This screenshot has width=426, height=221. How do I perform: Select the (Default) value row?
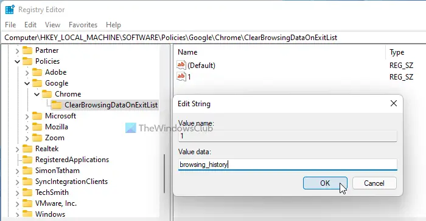[201, 66]
